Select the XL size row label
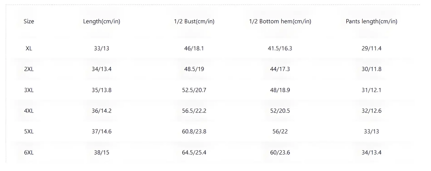Viewport: 431px width, 171px height. pyautogui.click(x=29, y=48)
